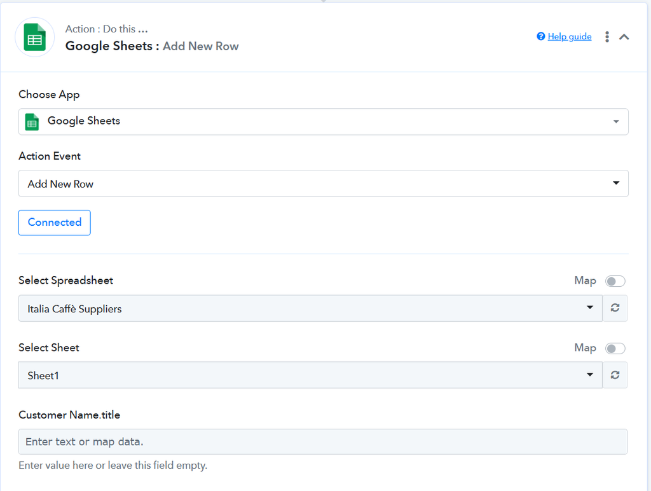651x491 pixels.
Task: Enable Map toggle for Select Sheet
Action: point(615,348)
